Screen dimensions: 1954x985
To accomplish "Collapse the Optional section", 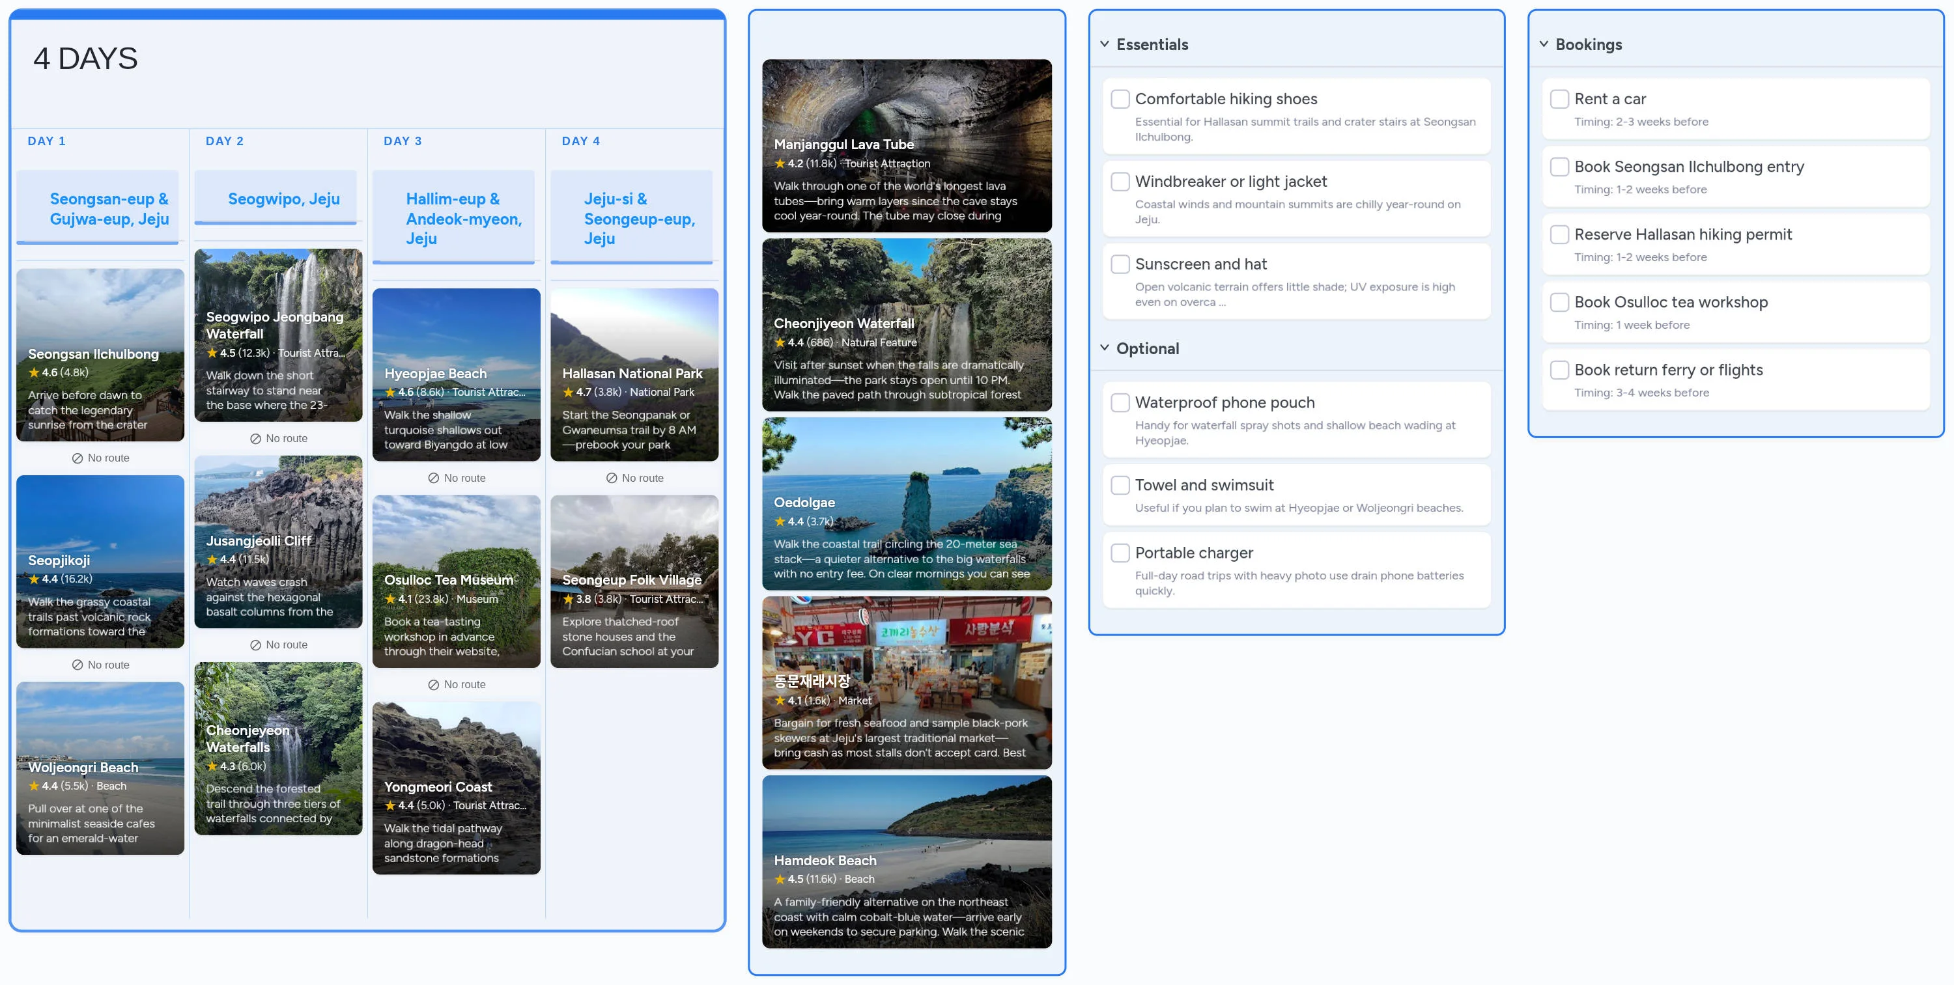I will tap(1103, 348).
